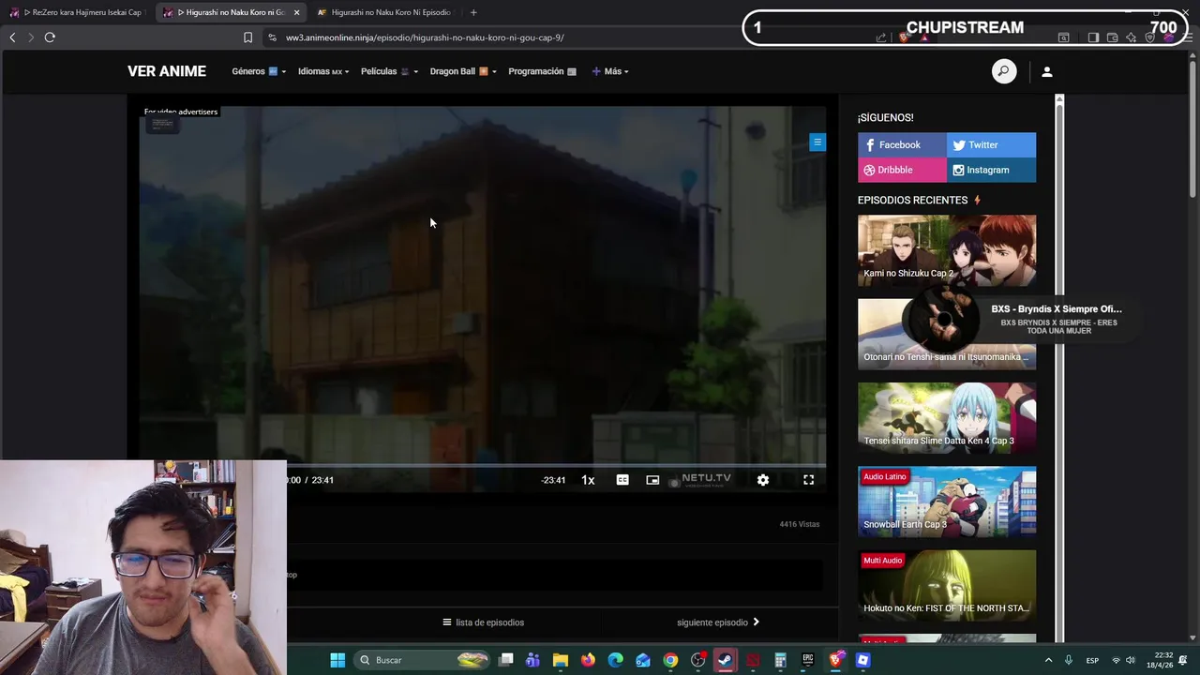Open Kami no Shizuku Cap 2 thumbnail
Image resolution: width=1200 pixels, height=675 pixels.
pos(947,250)
